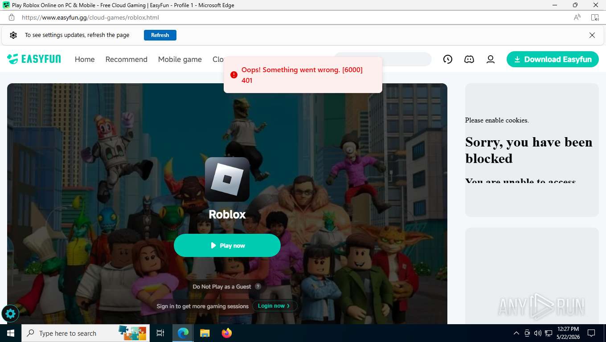Viewport: 606px width, 342px height.
Task: Click the Roblox title text
Action: 227,214
